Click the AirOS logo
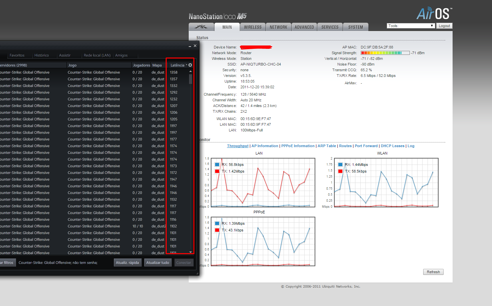 click(434, 14)
